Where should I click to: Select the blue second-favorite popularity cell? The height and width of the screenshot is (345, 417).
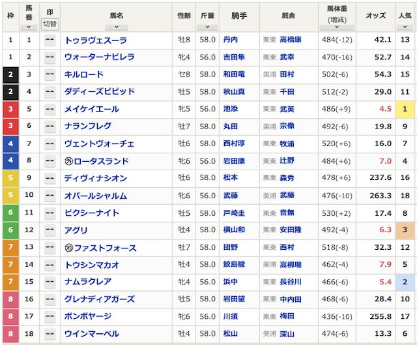405,282
